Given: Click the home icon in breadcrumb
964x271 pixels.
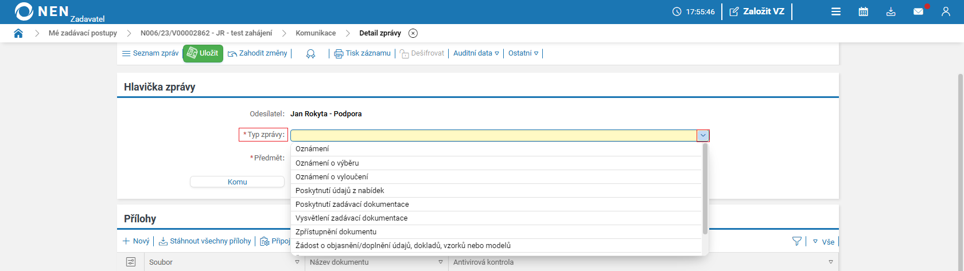Looking at the screenshot, I should [18, 33].
